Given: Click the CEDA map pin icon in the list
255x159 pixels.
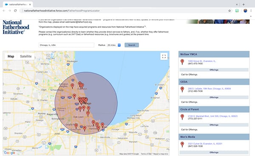Looking at the screenshot, I should pos(182,89).
